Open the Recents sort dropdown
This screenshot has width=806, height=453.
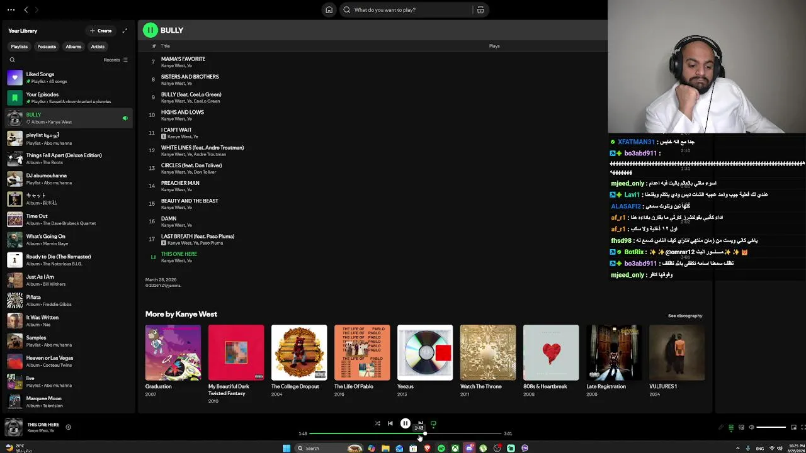(x=116, y=60)
